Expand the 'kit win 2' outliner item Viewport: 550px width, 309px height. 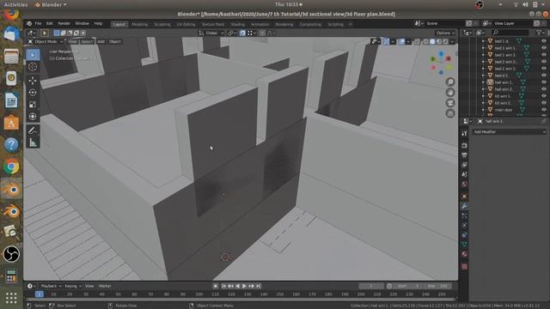(x=483, y=103)
